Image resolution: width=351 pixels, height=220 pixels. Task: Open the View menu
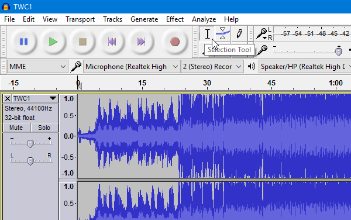click(x=50, y=19)
